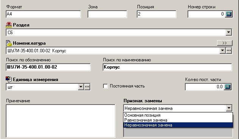Expand the Номенклатура dropdown arrow
Image resolution: width=239 pixels, height=139 pixels.
[x=223, y=50]
